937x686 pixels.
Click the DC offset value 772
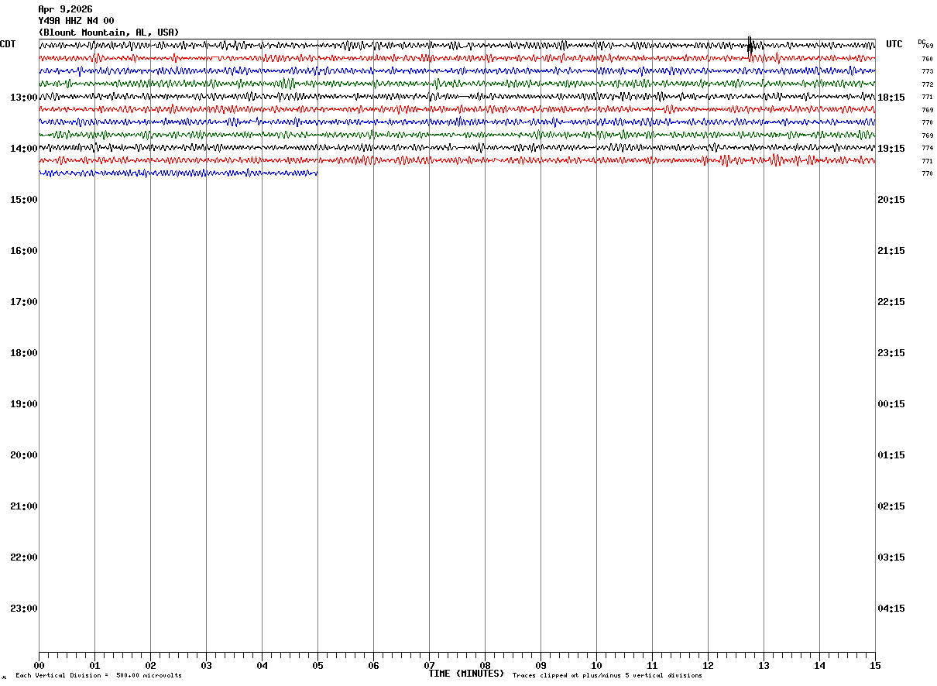927,84
